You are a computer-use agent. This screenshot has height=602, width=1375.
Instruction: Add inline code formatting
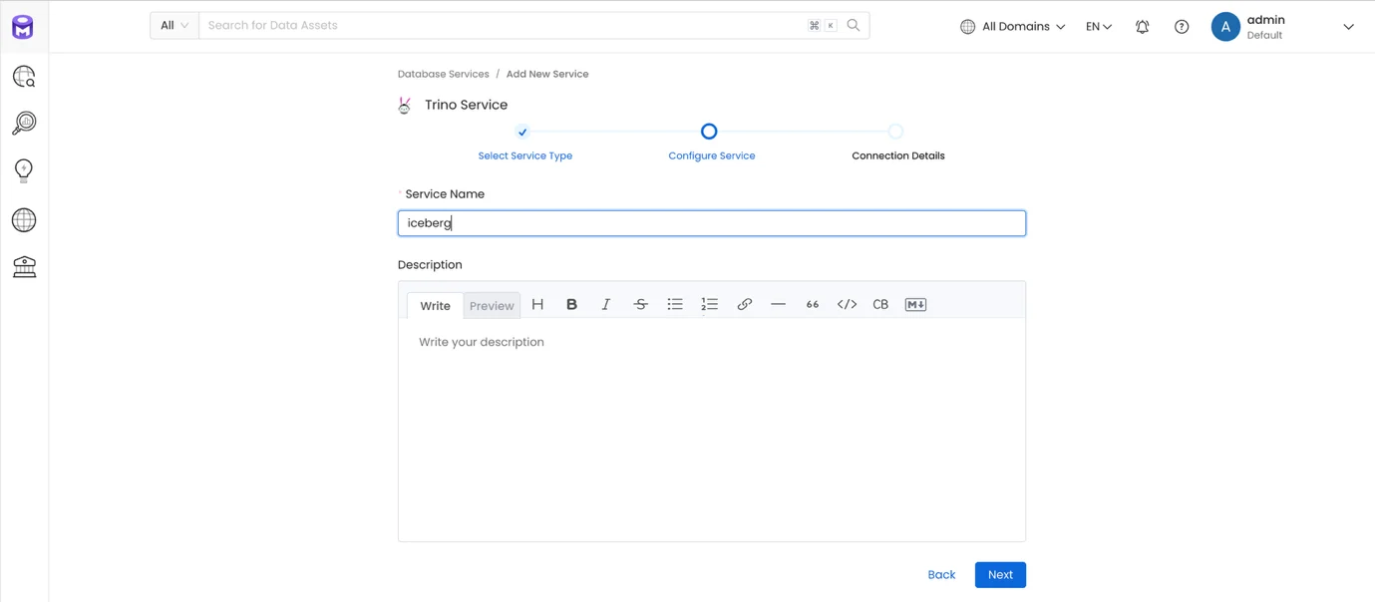tap(847, 304)
